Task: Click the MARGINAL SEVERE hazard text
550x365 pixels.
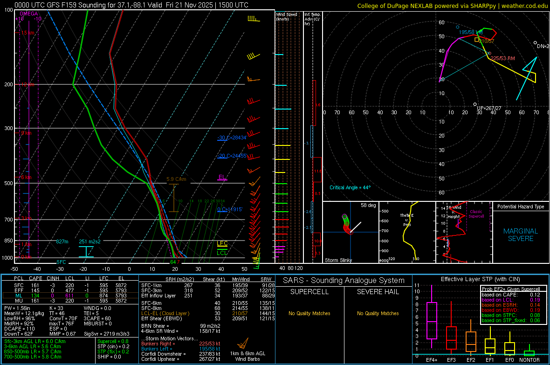Action: coord(521,235)
